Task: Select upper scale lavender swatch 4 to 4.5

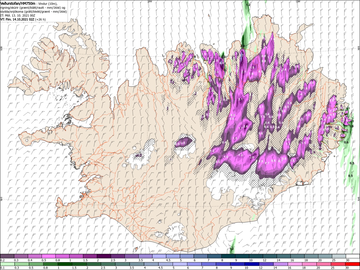Action: 159,256
